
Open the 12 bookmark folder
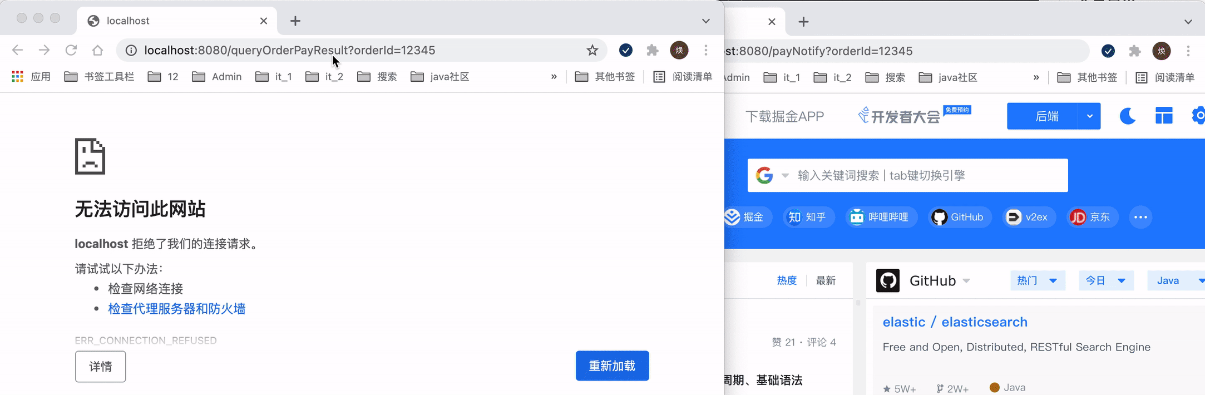tap(163, 77)
